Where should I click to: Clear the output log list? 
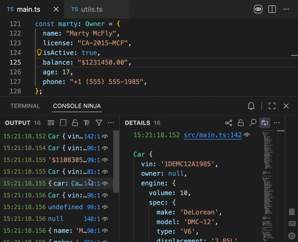coord(51,123)
